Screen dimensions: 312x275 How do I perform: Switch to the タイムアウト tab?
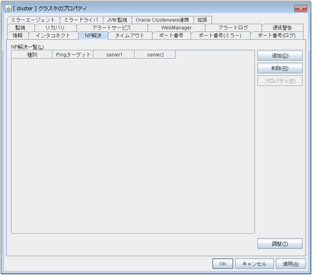[130, 35]
